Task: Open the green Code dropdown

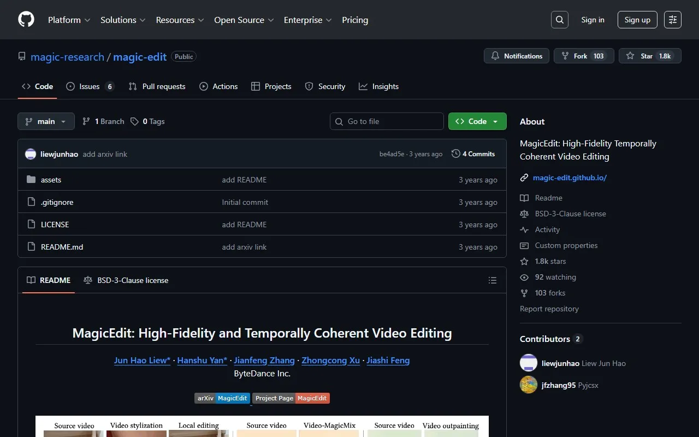Action: point(477,121)
